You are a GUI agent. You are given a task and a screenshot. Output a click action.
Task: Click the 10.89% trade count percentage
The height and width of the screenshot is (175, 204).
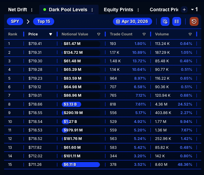pyautogui.click(x=139, y=52)
